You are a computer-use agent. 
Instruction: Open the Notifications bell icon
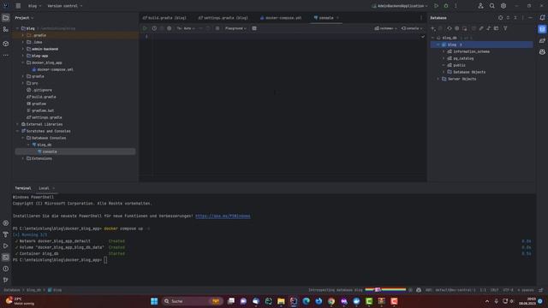[542, 18]
